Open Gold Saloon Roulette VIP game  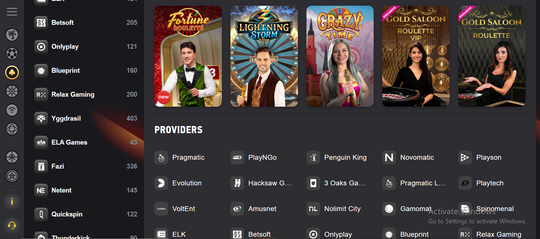(x=416, y=56)
